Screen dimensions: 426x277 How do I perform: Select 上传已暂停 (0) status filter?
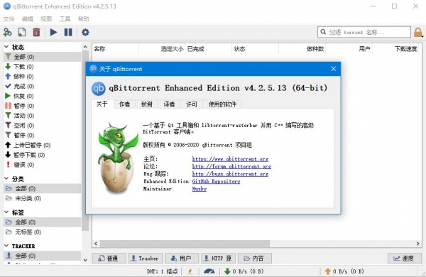[42, 145]
